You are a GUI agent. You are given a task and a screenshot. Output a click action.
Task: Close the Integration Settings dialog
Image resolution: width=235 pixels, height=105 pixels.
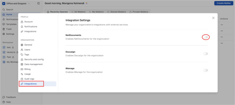pyautogui.click(x=213, y=18)
